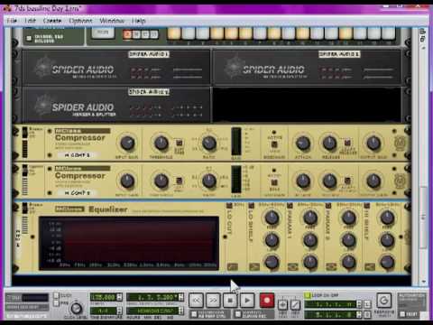Viewport: 433px width, 325px height.
Task: Toggle the automation override Reset checkbox
Action: pyautogui.click(x=402, y=314)
